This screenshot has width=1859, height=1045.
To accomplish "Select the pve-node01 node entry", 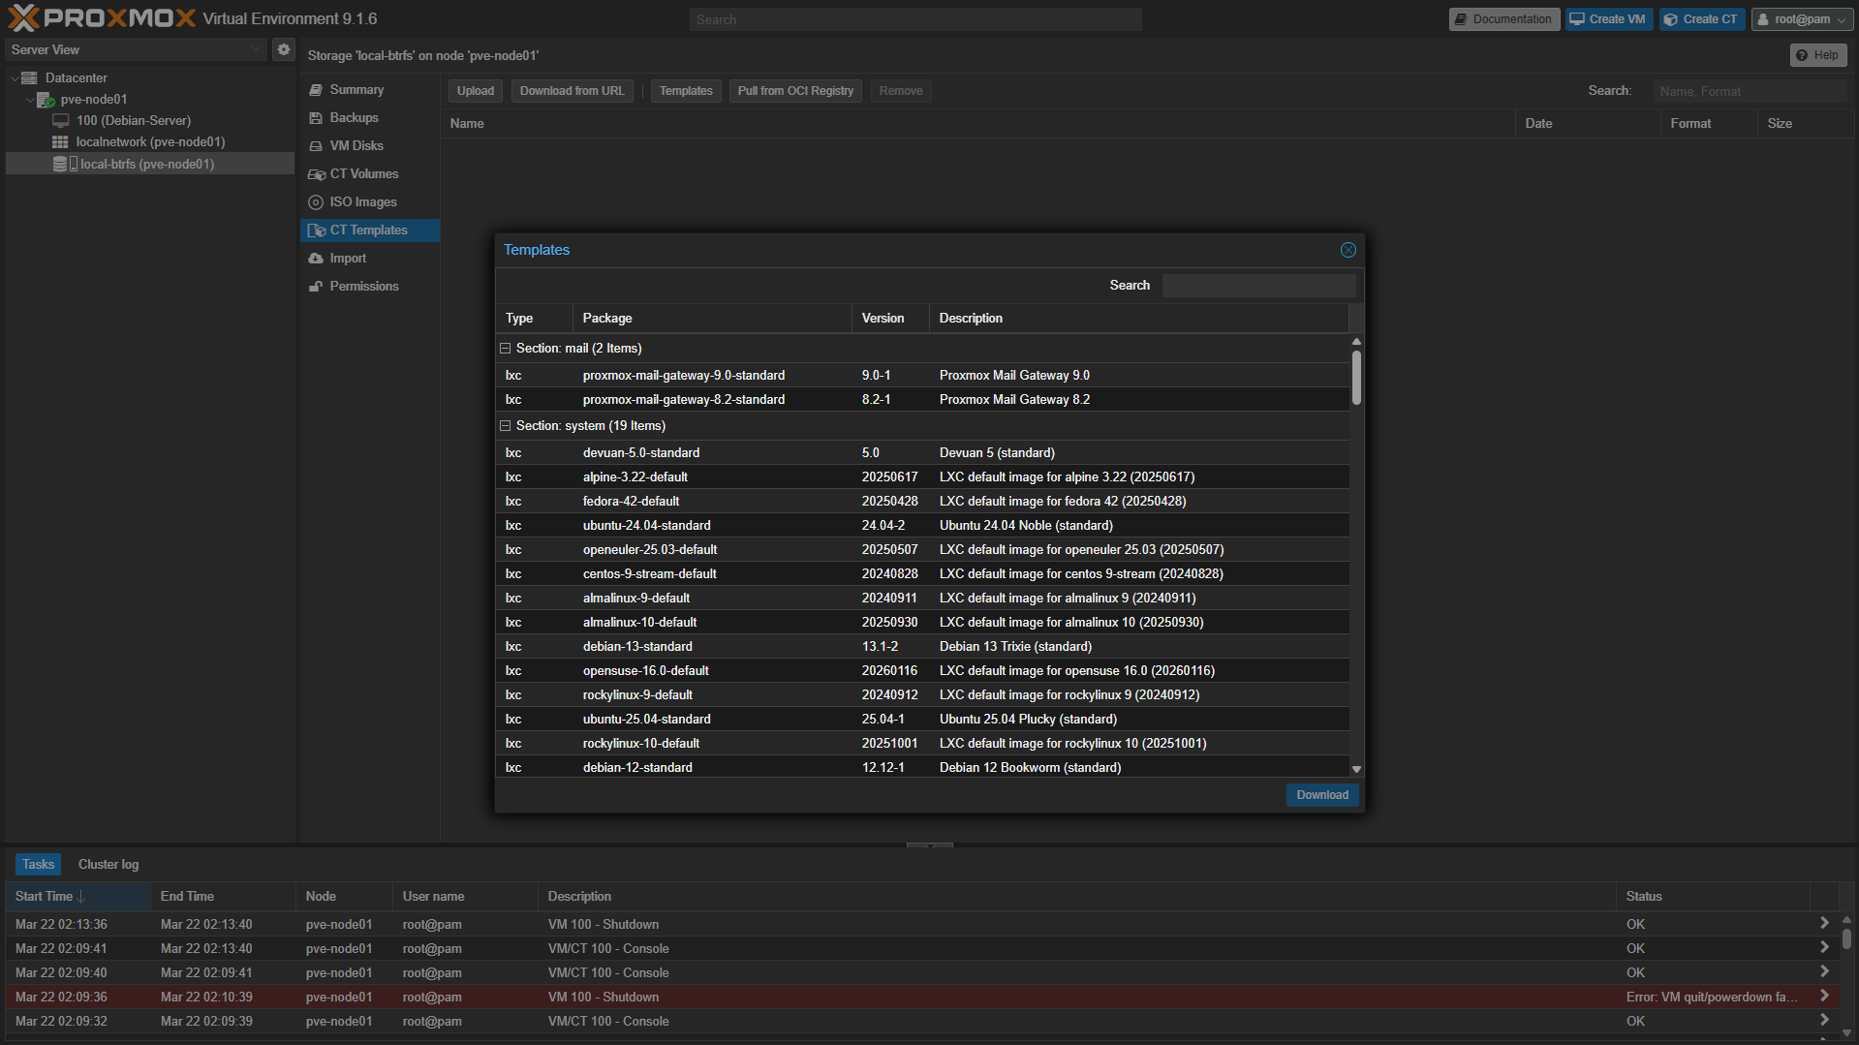I will (x=93, y=99).
